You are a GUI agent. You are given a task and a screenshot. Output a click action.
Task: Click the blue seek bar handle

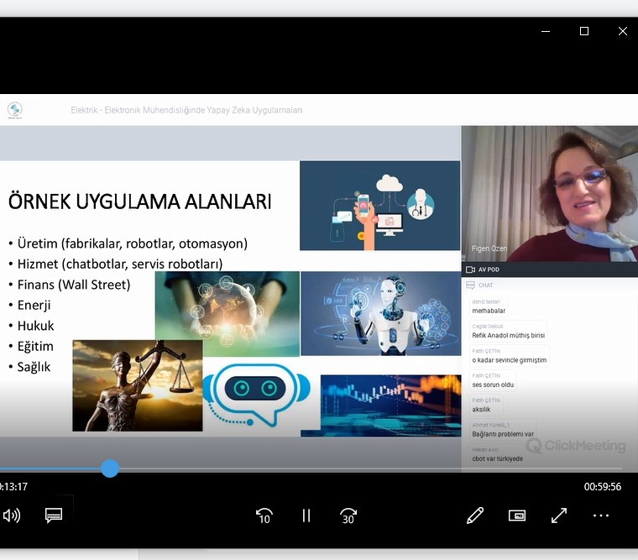(110, 468)
